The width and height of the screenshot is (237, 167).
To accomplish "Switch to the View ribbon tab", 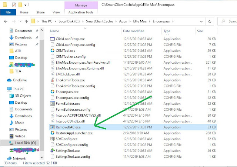I will (x=56, y=12).
